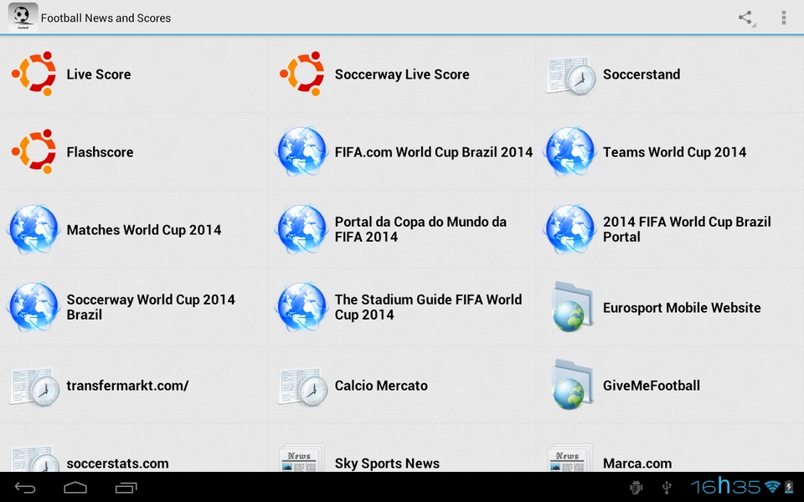Open the three-dot overflow menu
The image size is (804, 502).
coord(784,18)
